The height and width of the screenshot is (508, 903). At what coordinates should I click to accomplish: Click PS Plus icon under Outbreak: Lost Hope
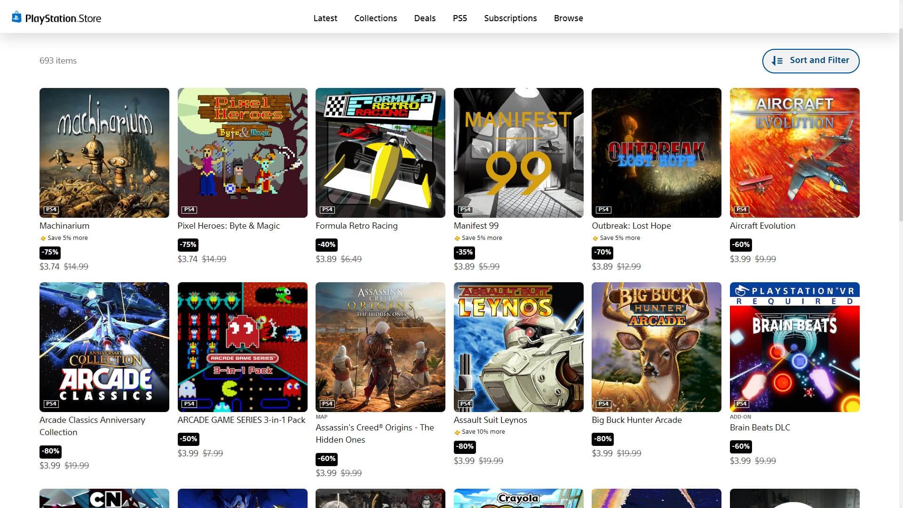click(595, 238)
